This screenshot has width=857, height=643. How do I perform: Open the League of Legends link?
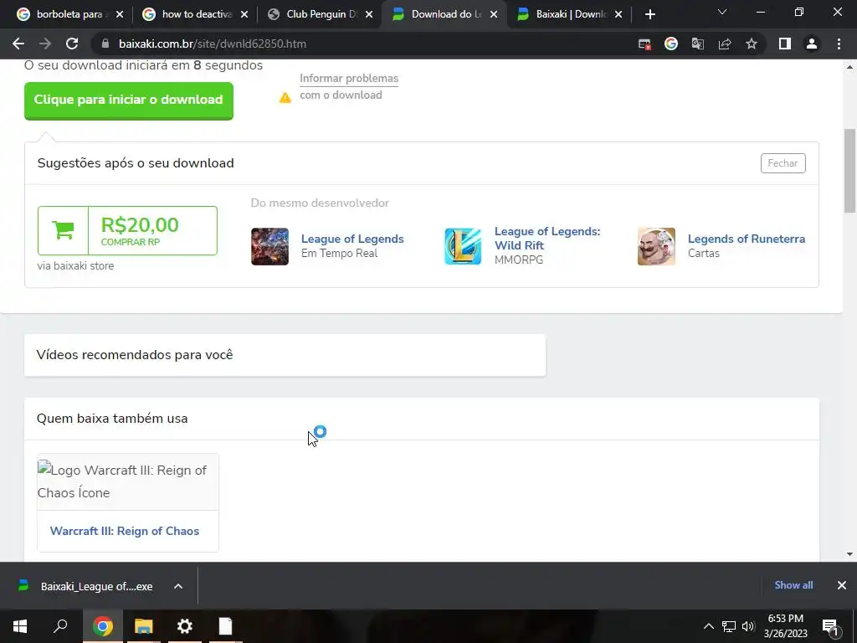(x=352, y=239)
